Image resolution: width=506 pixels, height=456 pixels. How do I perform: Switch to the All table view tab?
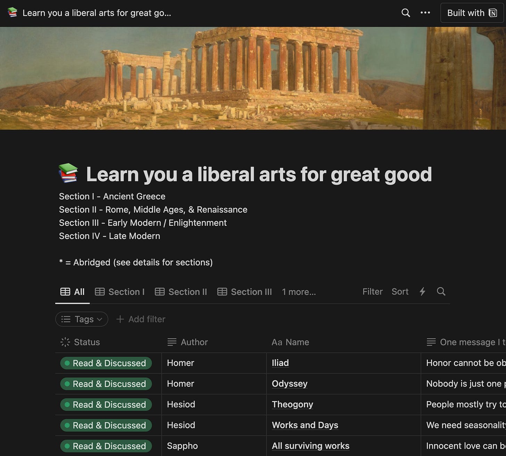tap(73, 292)
